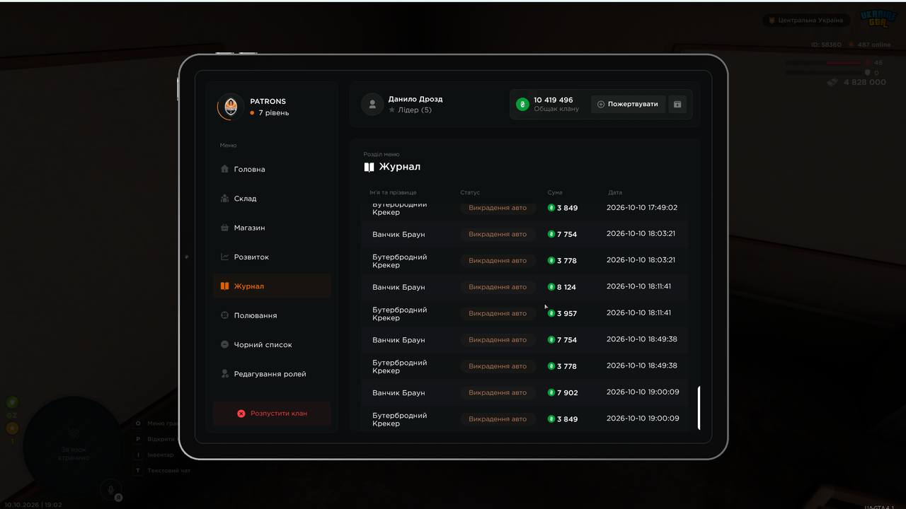Click the date 2026-10-10 17:49:02

[x=642, y=208]
